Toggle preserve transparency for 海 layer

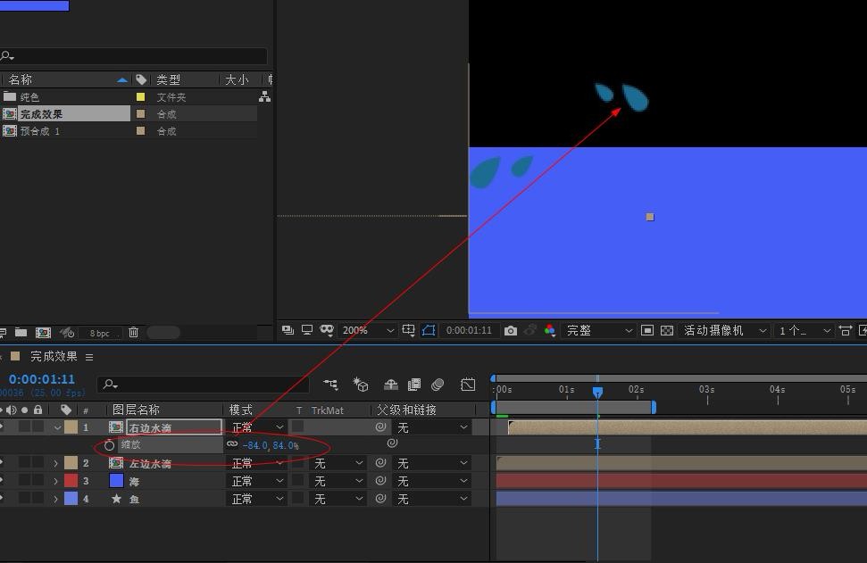click(x=298, y=481)
